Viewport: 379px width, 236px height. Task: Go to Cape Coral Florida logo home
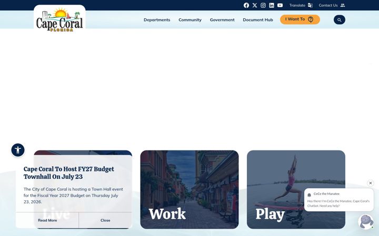[x=59, y=19]
